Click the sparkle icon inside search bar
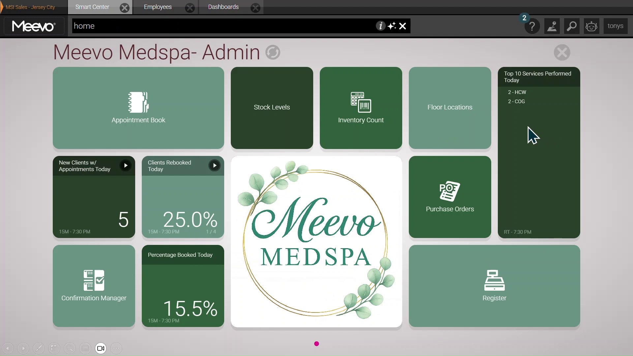This screenshot has height=356, width=633. tap(392, 26)
